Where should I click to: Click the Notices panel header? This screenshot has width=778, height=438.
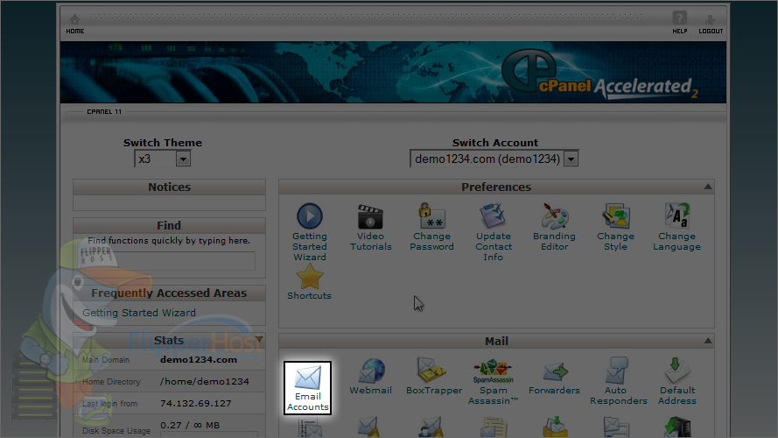click(169, 187)
